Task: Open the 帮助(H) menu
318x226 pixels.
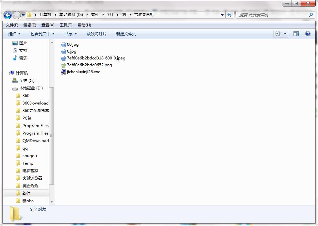Action: tap(84, 25)
